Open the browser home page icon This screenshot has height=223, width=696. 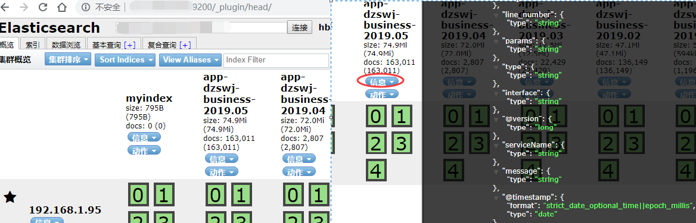click(x=62, y=7)
